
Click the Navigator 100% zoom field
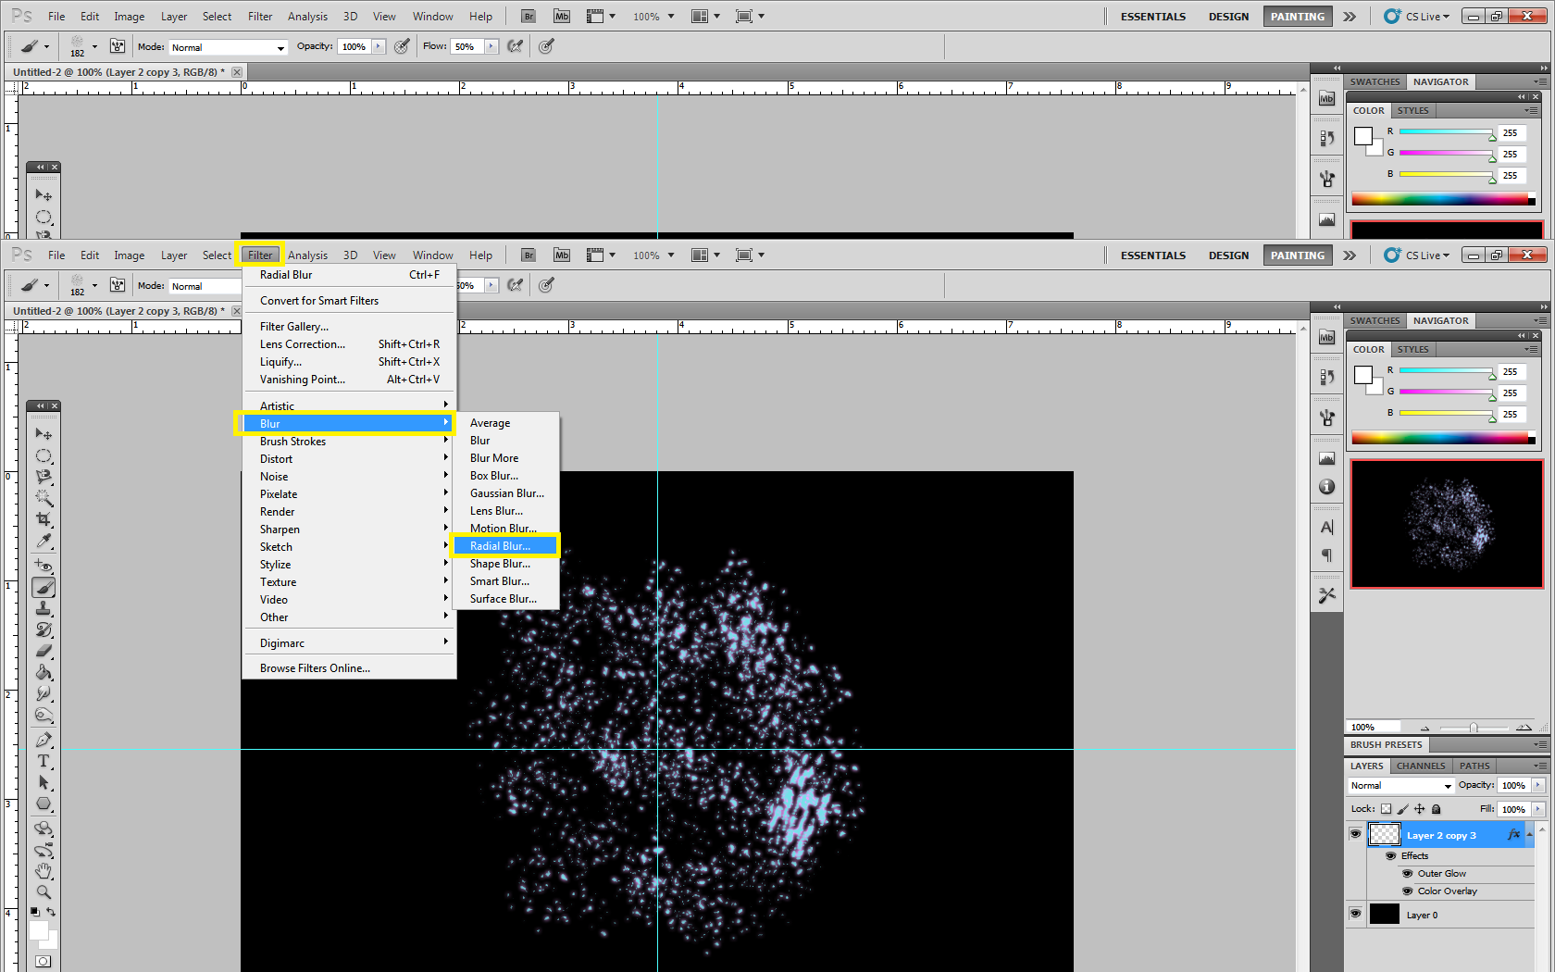point(1373,728)
